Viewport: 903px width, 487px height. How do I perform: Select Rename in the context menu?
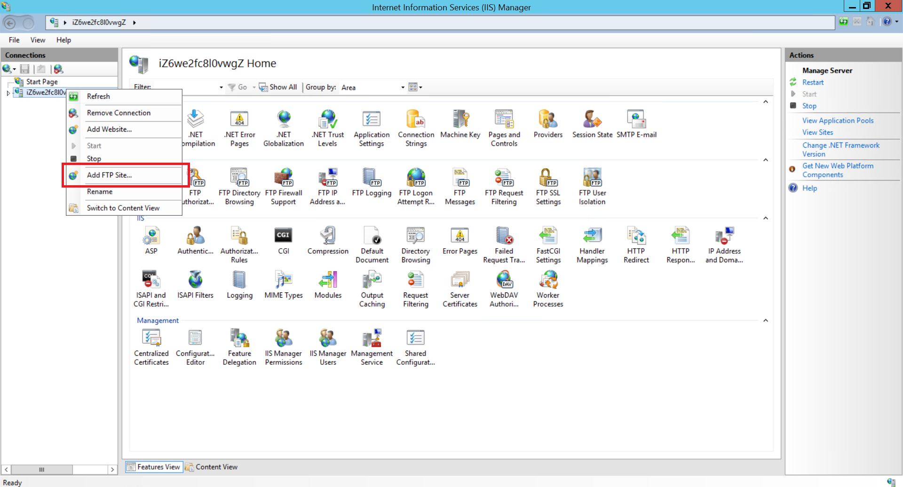pyautogui.click(x=124, y=192)
